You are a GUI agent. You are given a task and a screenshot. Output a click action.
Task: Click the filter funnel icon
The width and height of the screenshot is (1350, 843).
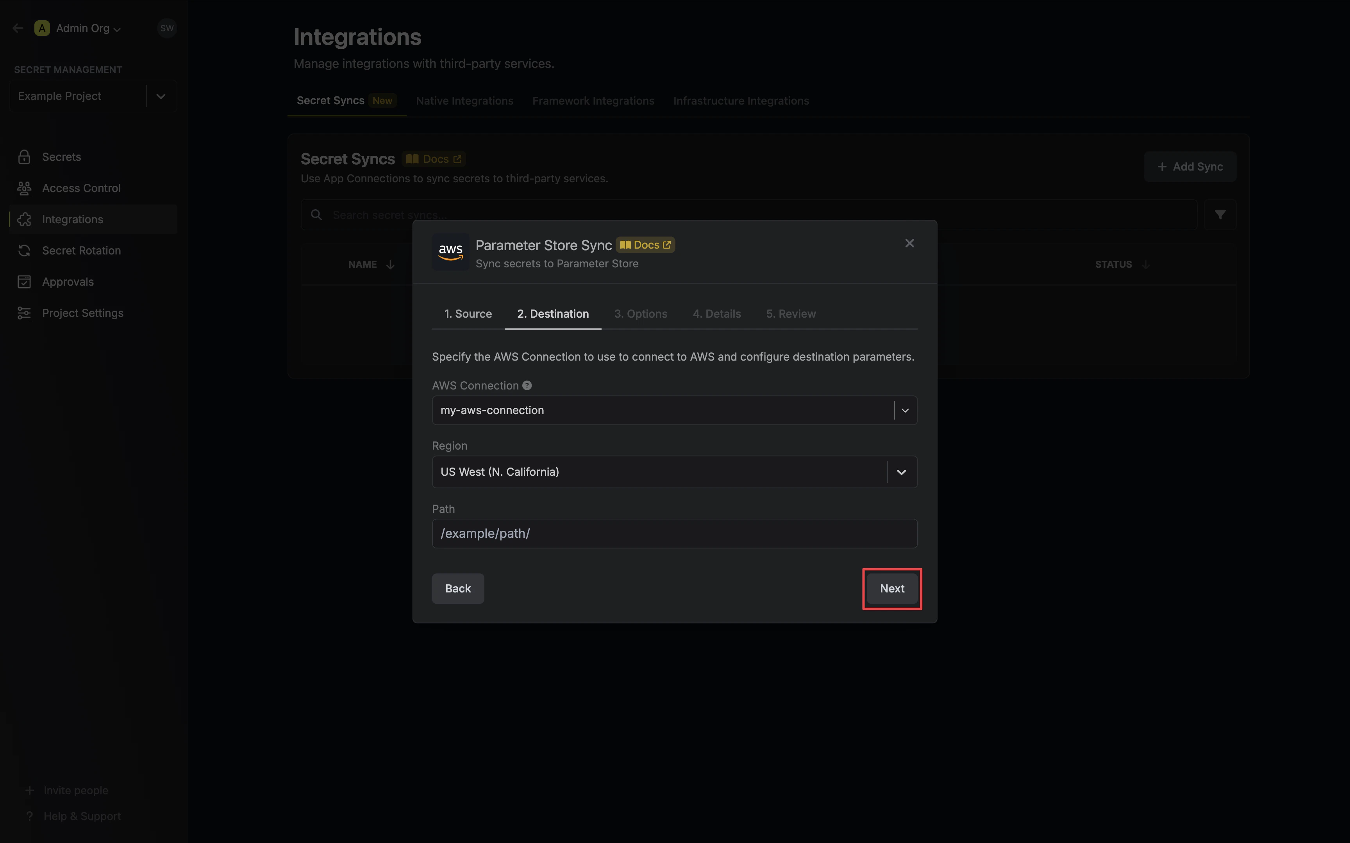point(1220,215)
